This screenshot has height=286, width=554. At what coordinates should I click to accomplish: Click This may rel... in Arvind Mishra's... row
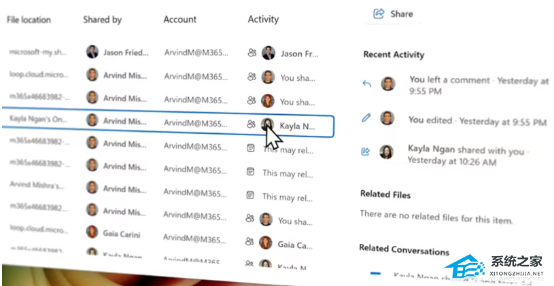coord(288,198)
